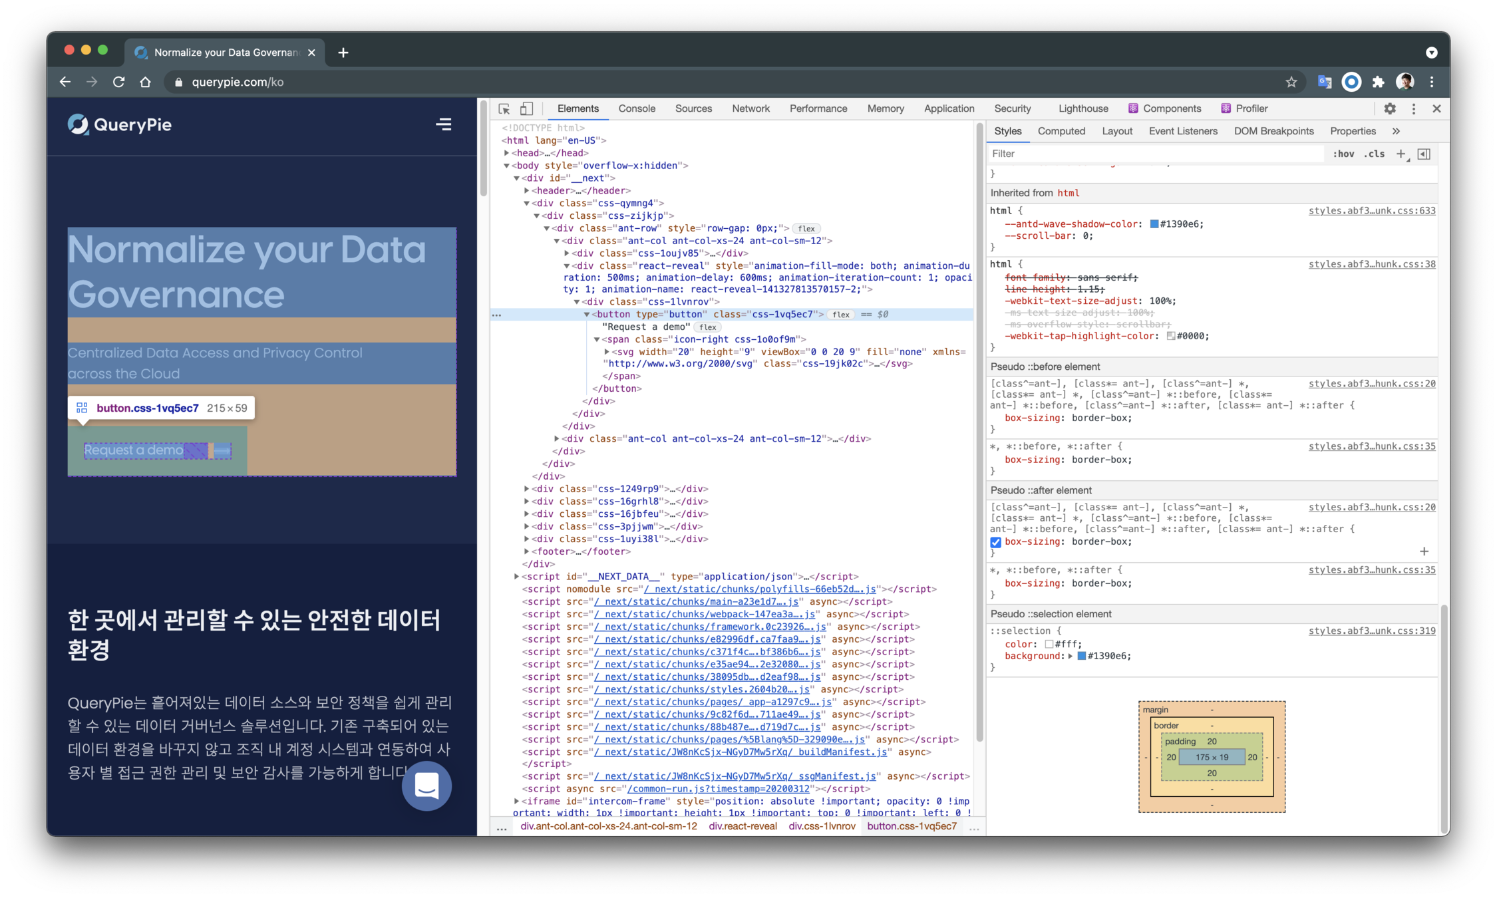Reload the page
This screenshot has width=1497, height=898.
tap(119, 82)
